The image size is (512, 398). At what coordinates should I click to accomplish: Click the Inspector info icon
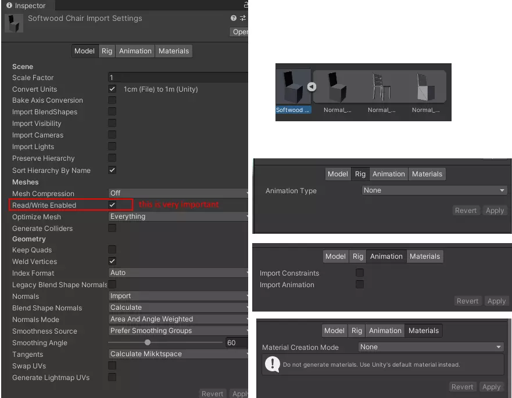point(9,5)
